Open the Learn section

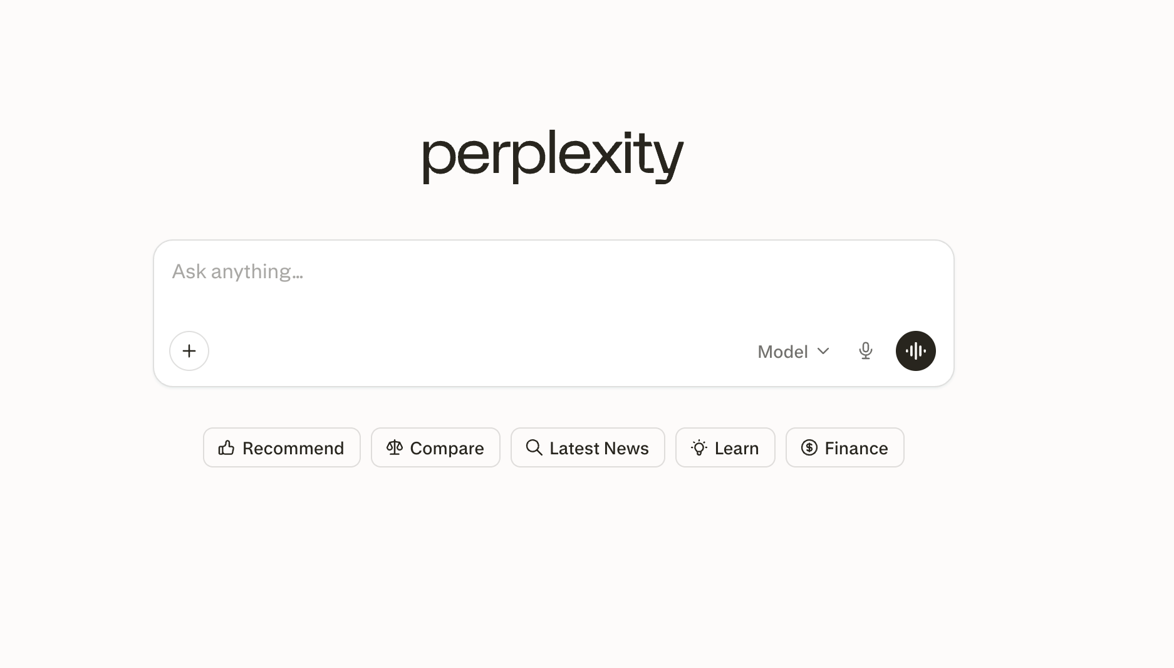(725, 447)
